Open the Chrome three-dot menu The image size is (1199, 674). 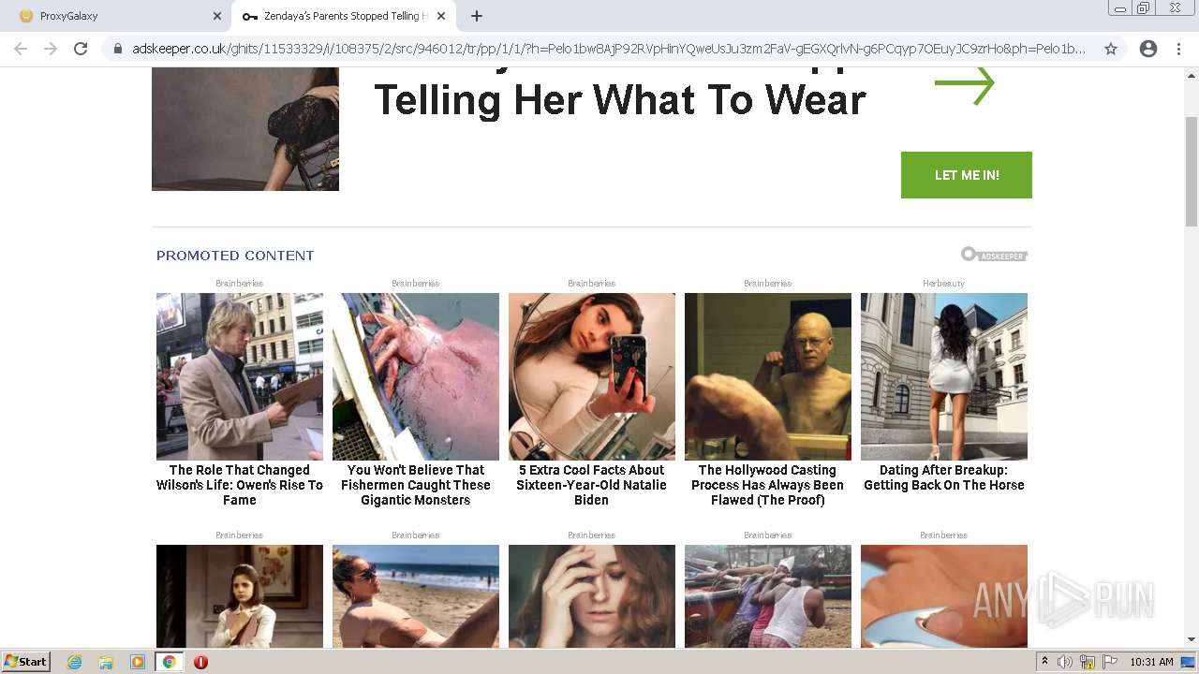tap(1178, 49)
